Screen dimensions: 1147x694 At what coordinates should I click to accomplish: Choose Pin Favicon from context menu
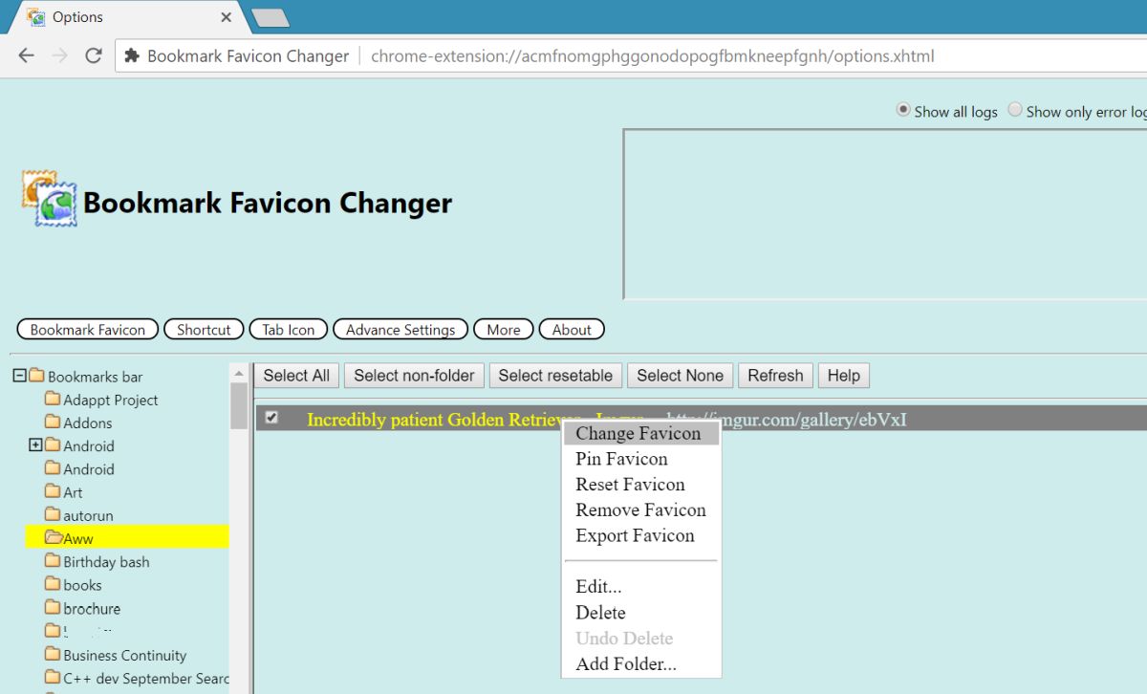(x=641, y=459)
